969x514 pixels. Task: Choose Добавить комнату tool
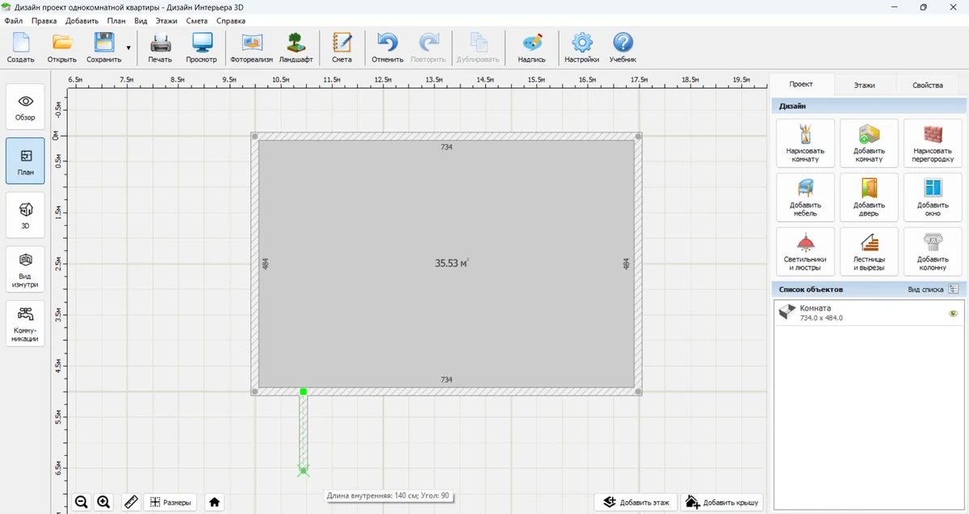[869, 143]
